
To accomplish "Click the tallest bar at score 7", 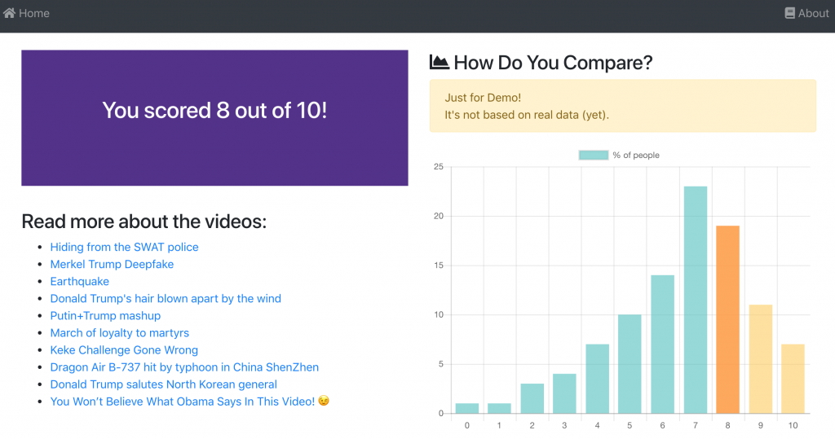I will [x=695, y=300].
